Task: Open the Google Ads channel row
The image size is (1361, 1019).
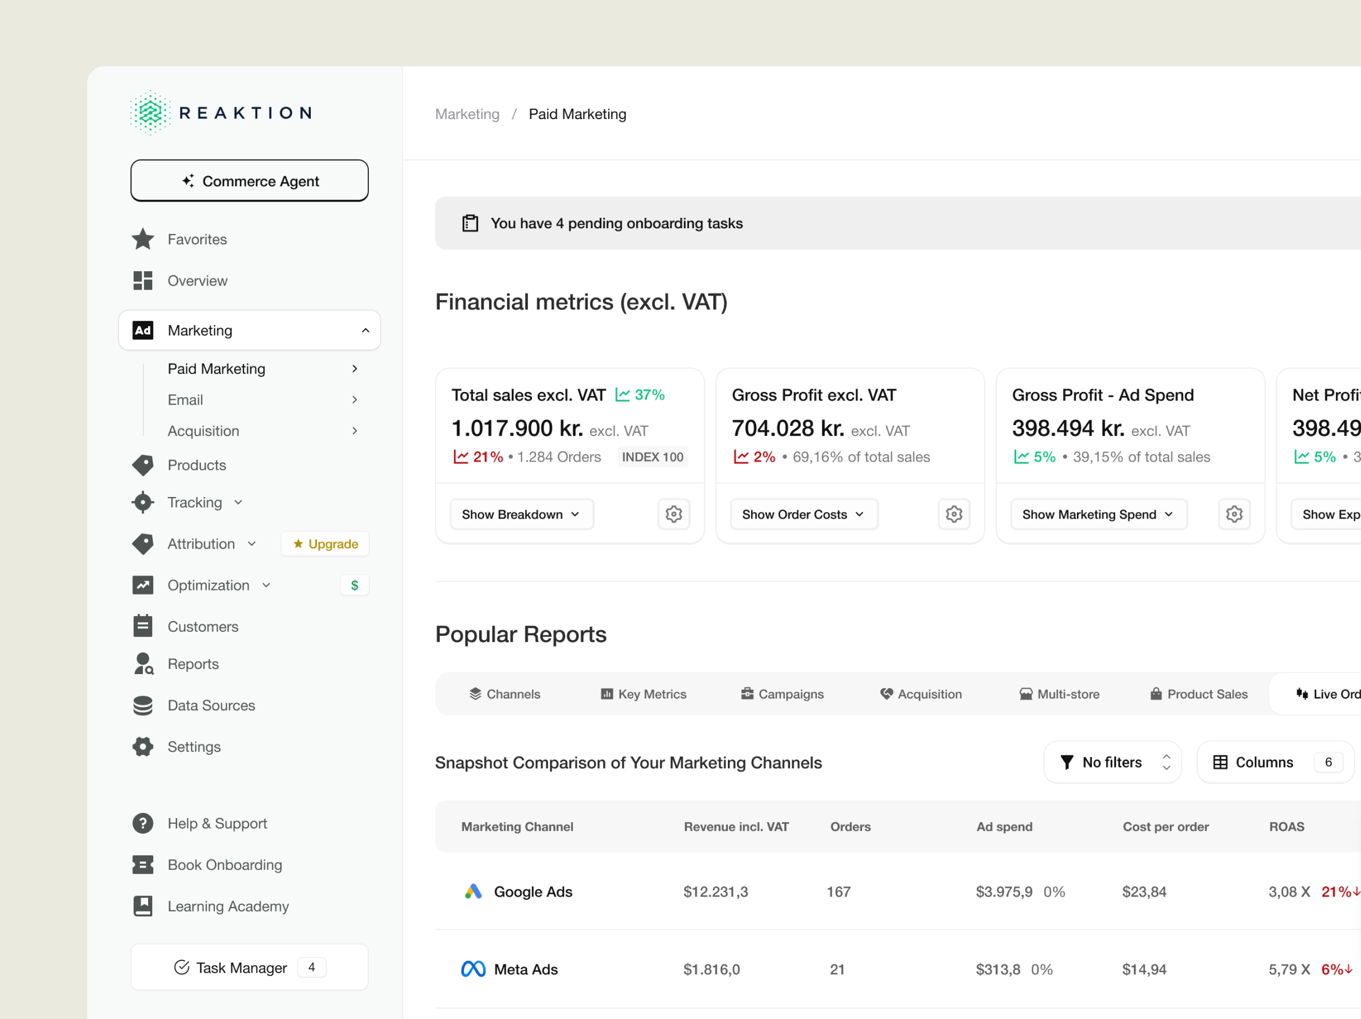Action: tap(897, 891)
